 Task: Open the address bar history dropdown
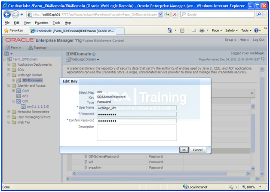point(160,15)
